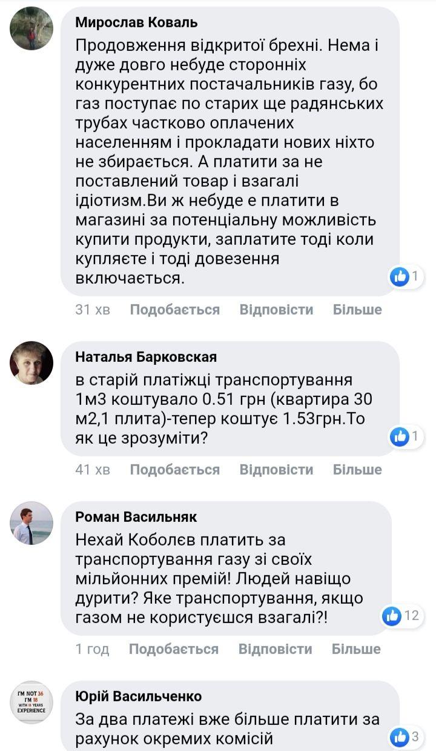Open Юрій Васильченко's profile avatar
436x751 pixels.
pyautogui.click(x=31, y=702)
